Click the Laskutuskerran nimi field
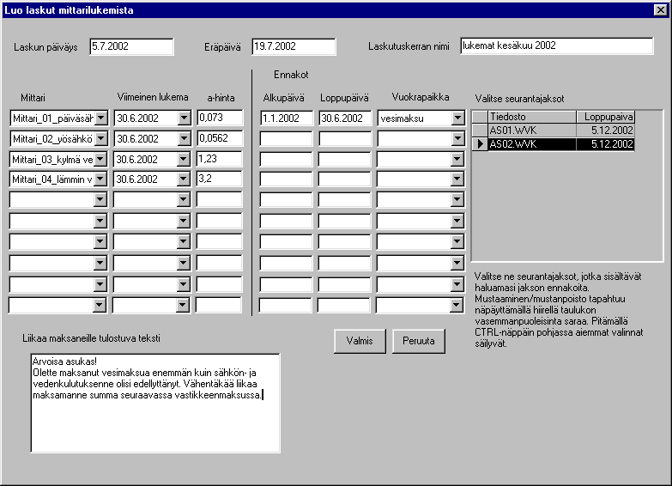 tap(557, 46)
